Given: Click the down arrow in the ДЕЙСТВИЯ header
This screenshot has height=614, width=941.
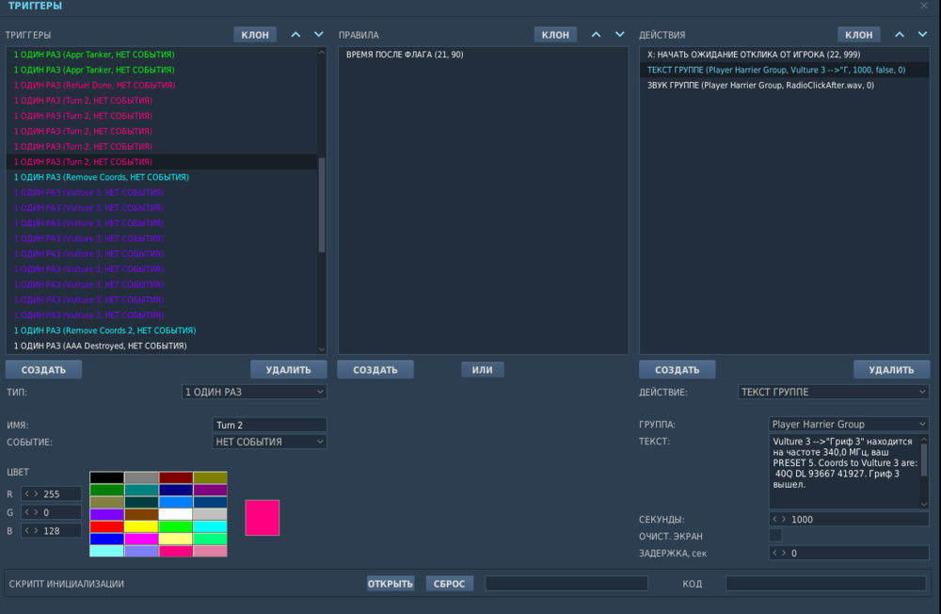Looking at the screenshot, I should 922,34.
